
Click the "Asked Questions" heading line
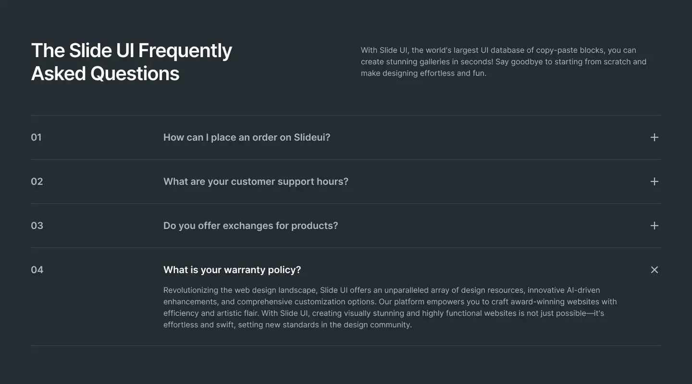click(105, 73)
